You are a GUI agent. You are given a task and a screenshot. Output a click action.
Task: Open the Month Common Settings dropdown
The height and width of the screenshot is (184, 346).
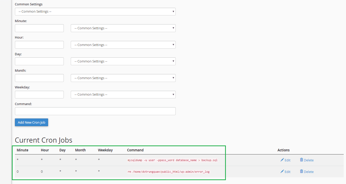(123, 78)
